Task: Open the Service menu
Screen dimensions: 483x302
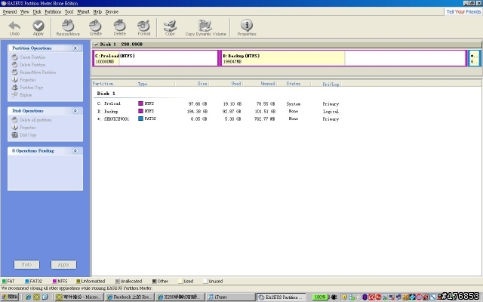Action: click(x=112, y=12)
